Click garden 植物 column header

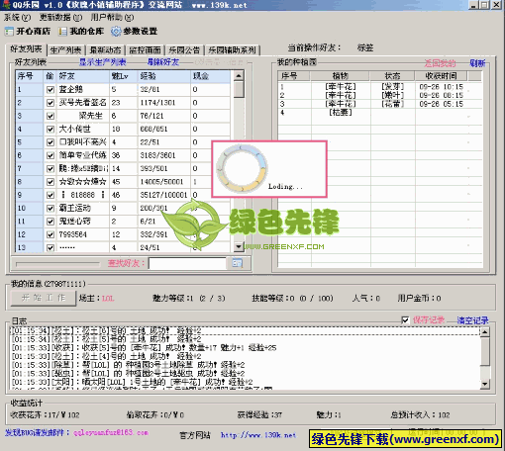pyautogui.click(x=340, y=76)
